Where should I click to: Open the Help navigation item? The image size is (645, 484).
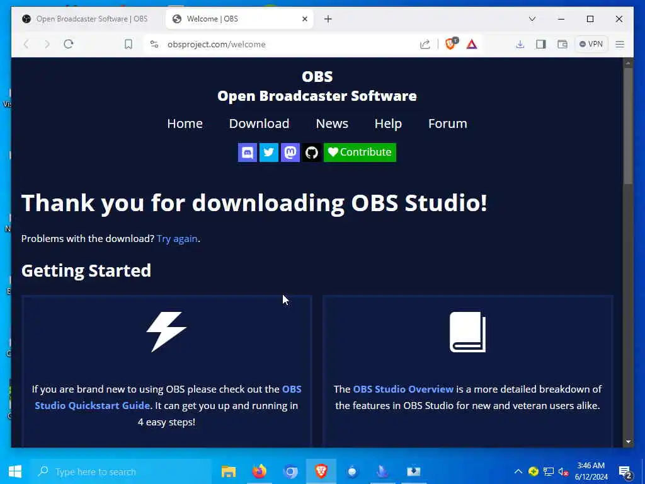pyautogui.click(x=388, y=124)
